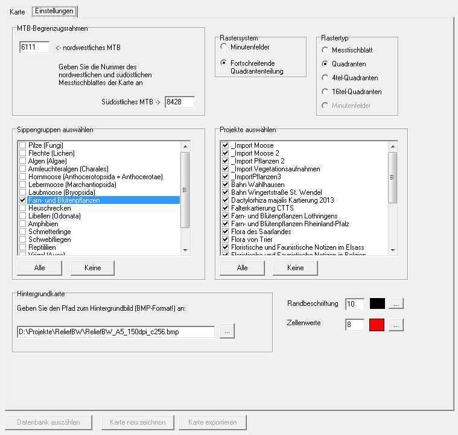This screenshot has height=435, width=458.
Task: Open Zellenwerte color picker ... button
Action: click(x=396, y=325)
